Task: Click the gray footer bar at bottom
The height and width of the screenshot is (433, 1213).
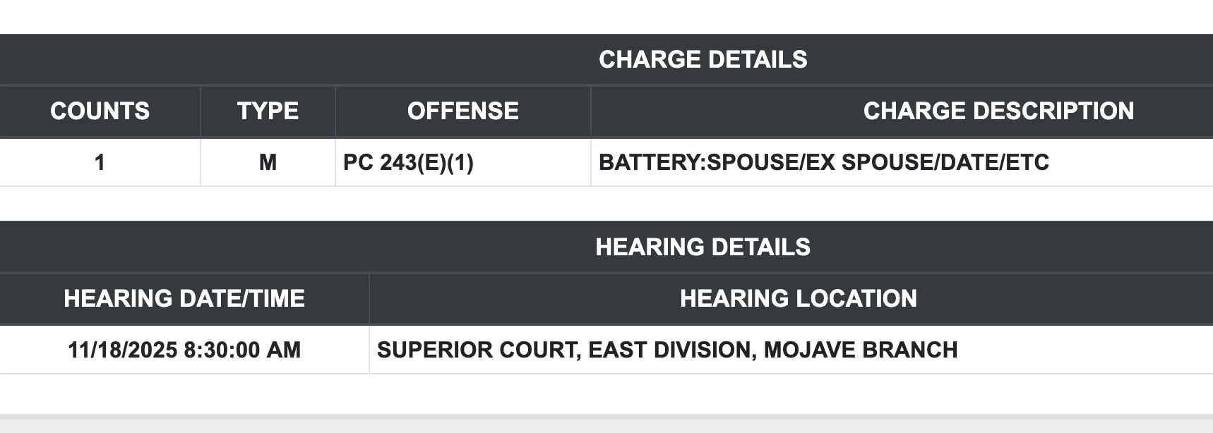Action: [606, 424]
